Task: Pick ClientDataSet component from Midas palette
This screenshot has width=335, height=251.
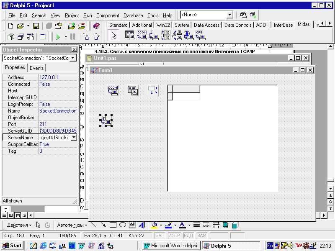Action: (130, 36)
